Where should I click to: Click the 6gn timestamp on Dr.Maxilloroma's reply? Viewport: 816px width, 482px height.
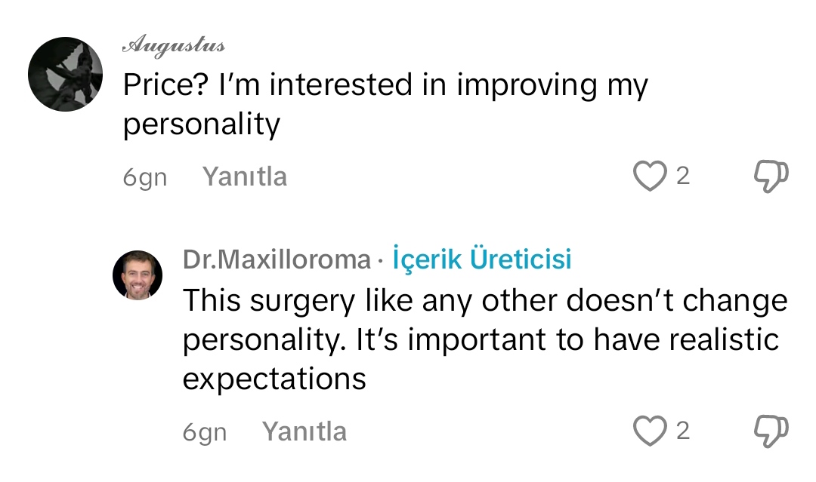coord(204,432)
